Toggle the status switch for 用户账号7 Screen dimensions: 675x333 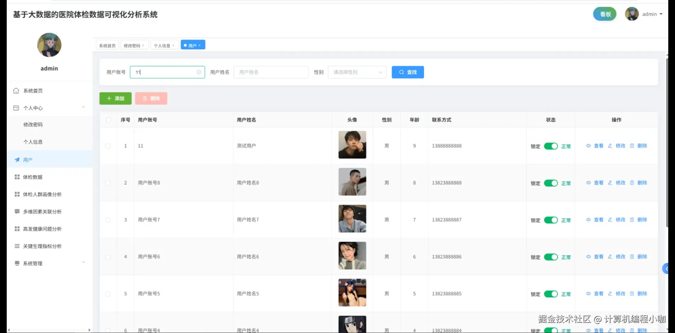tap(551, 220)
